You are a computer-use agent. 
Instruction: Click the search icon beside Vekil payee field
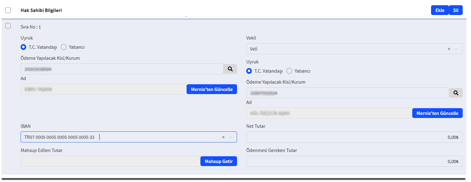tap(456, 93)
